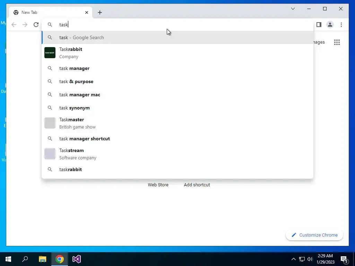
Task: Select the 'task - Google Search' suggestion
Action: click(177, 37)
